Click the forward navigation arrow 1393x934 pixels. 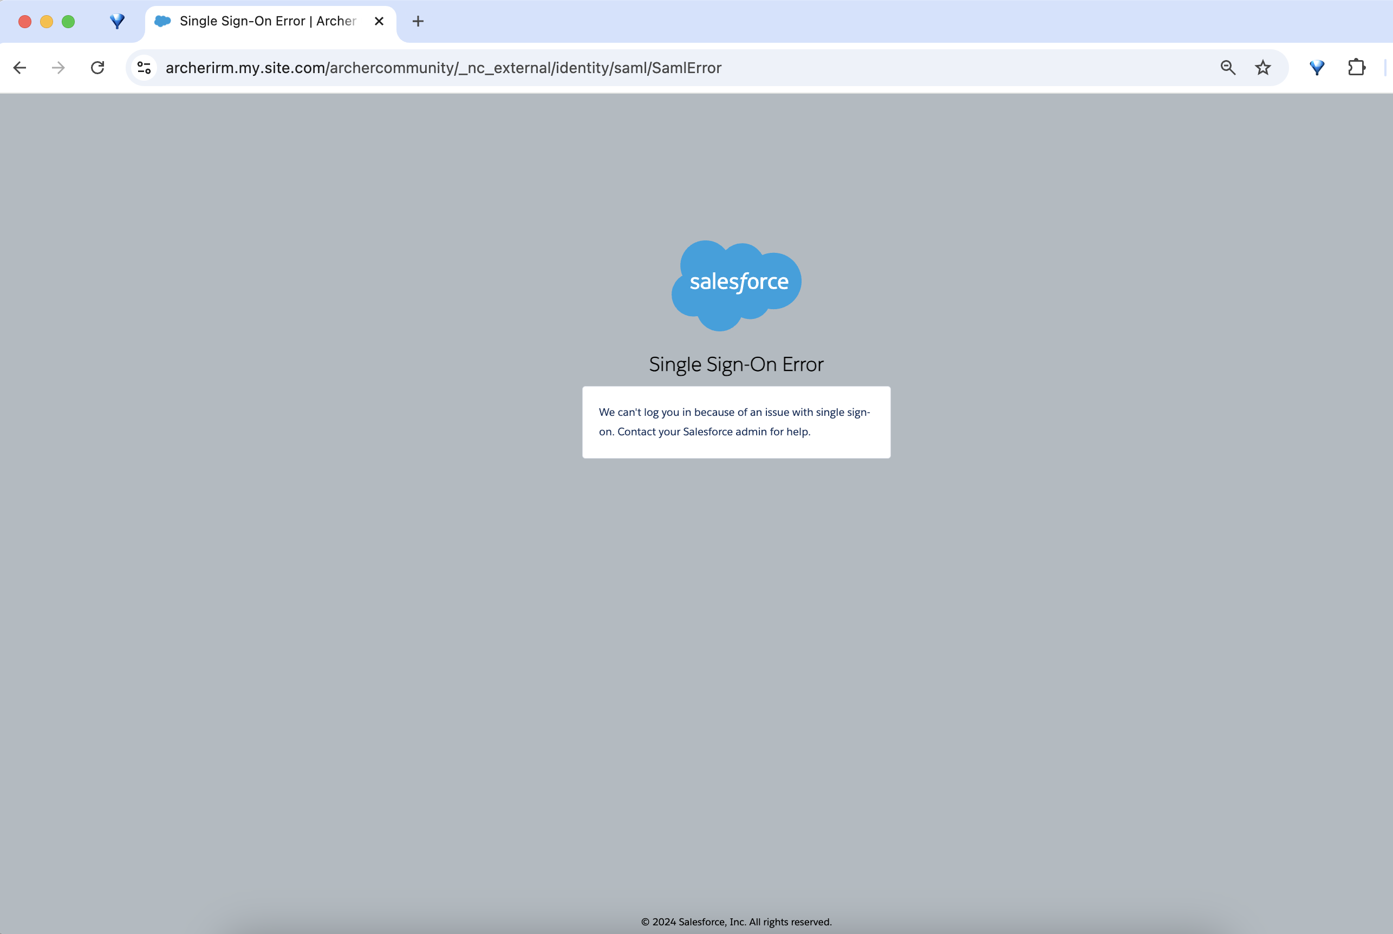(58, 68)
